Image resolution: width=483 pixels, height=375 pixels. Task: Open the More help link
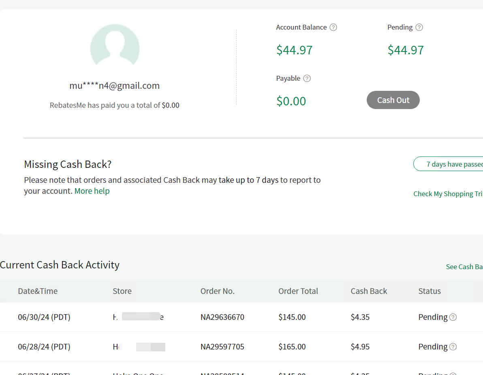[x=92, y=191]
